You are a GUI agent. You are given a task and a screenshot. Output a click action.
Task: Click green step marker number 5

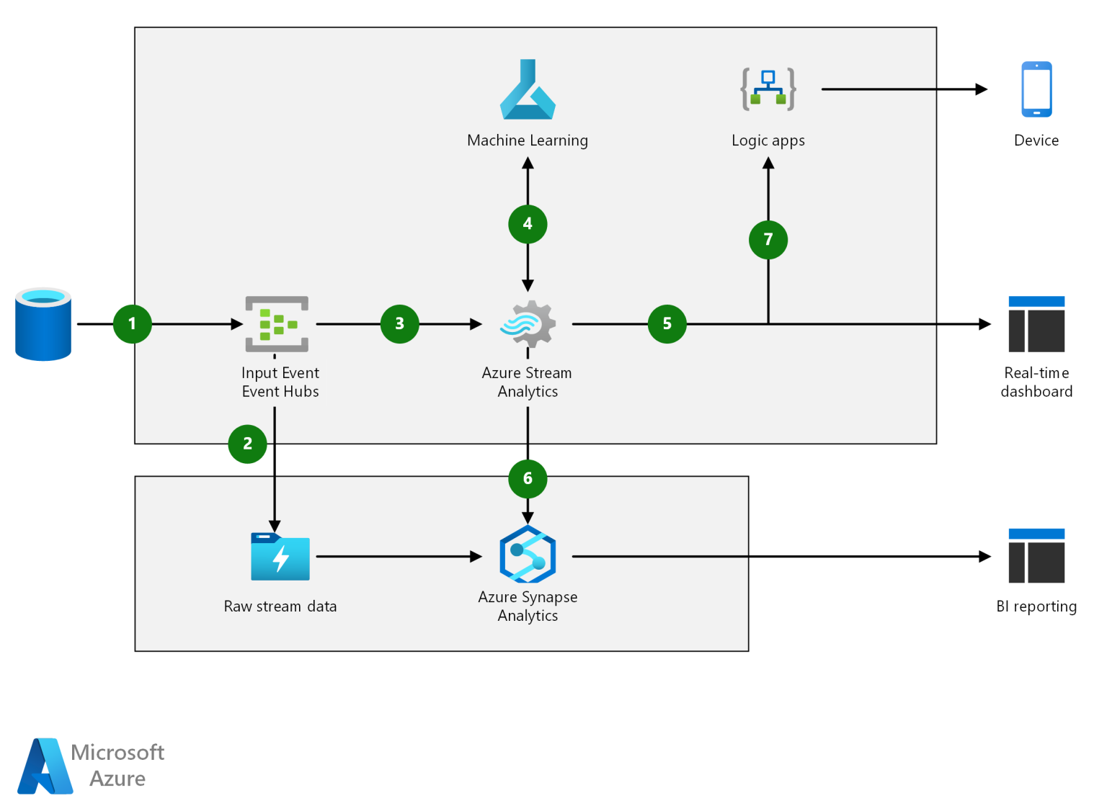click(x=667, y=324)
